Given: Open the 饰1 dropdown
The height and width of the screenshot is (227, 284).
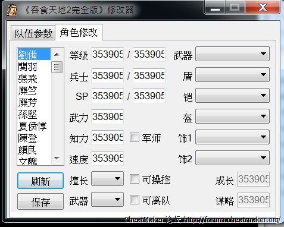Looking at the screenshot, I should click(232, 137).
